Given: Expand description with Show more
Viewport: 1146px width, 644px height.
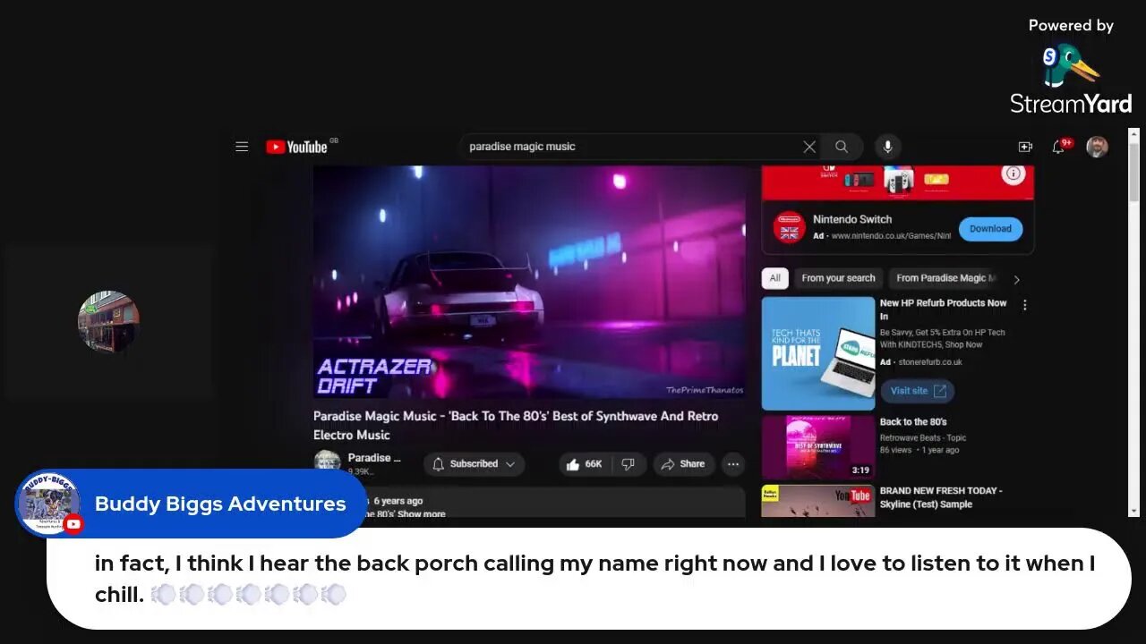Looking at the screenshot, I should 422,514.
